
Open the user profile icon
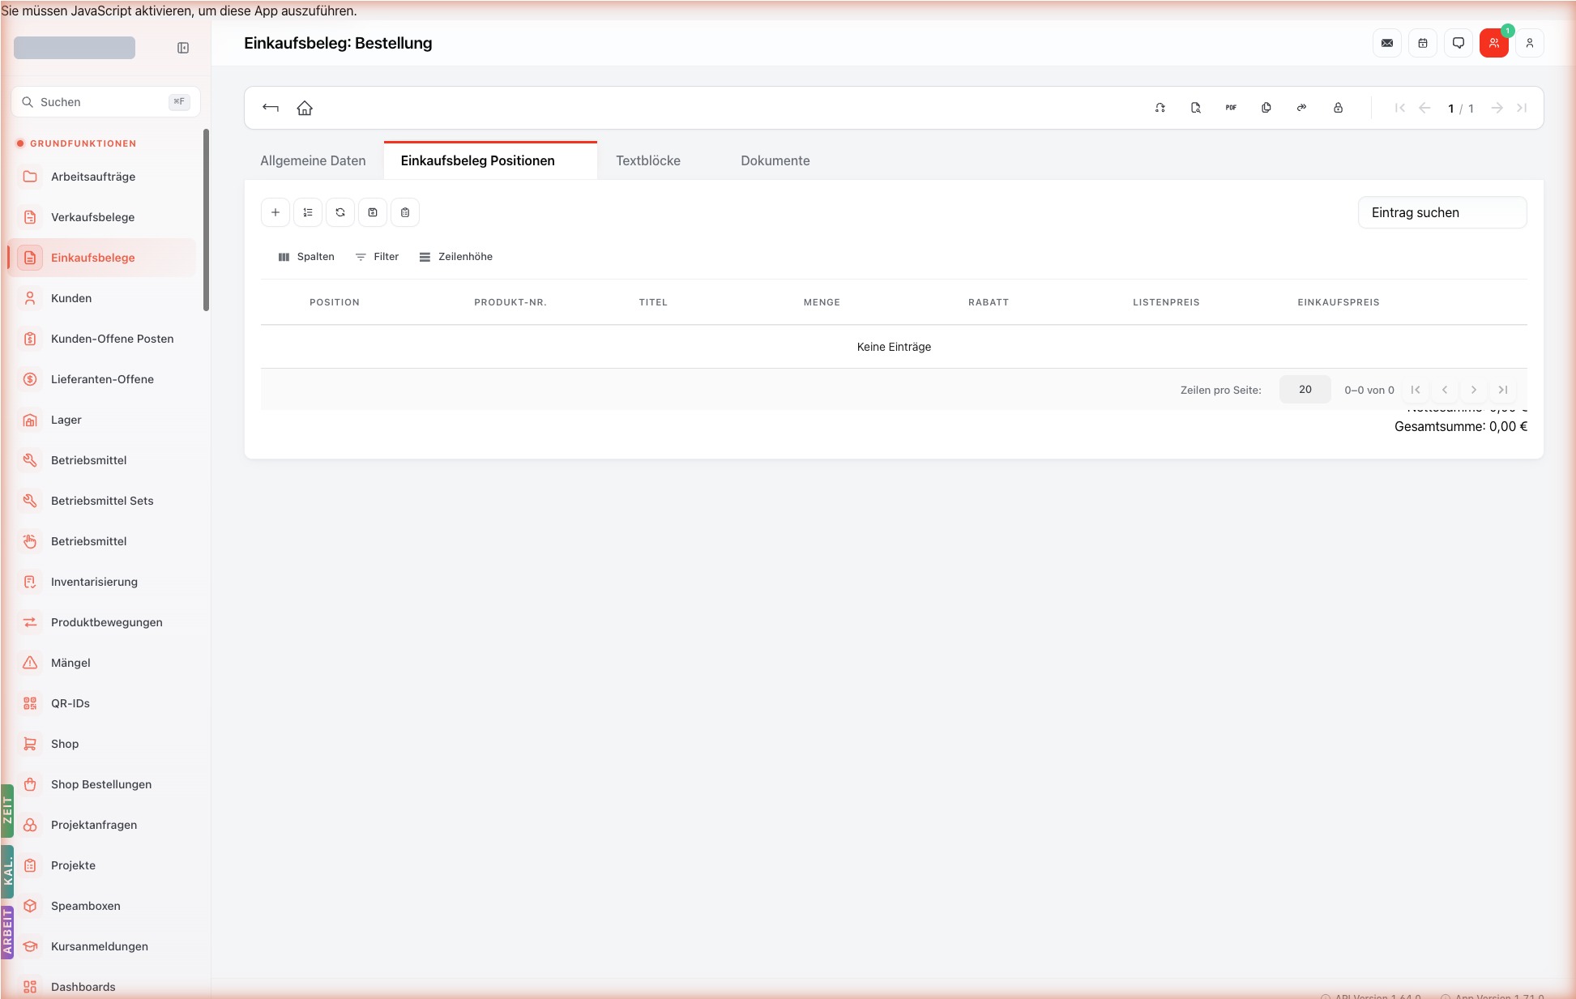click(x=1530, y=43)
